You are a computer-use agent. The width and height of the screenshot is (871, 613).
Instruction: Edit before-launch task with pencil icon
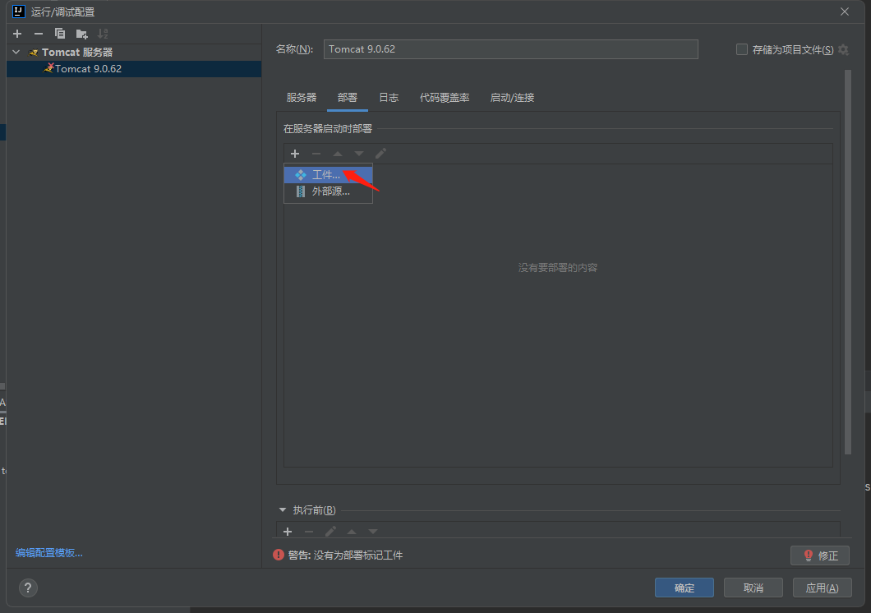pos(330,532)
